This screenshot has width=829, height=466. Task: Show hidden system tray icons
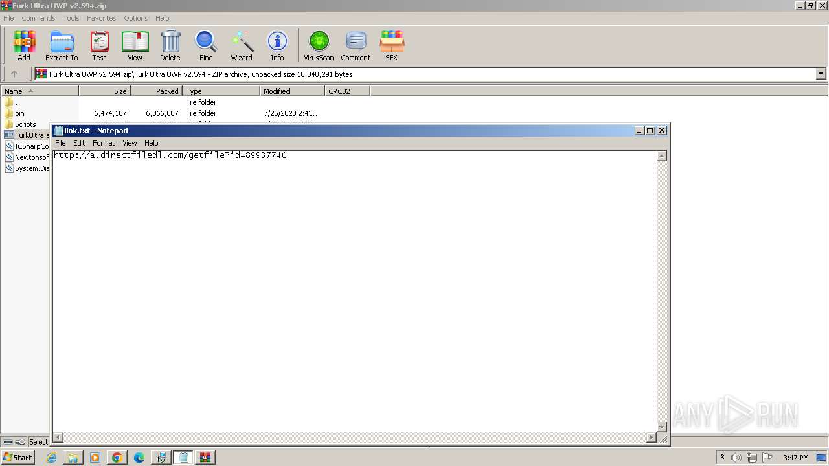click(722, 458)
